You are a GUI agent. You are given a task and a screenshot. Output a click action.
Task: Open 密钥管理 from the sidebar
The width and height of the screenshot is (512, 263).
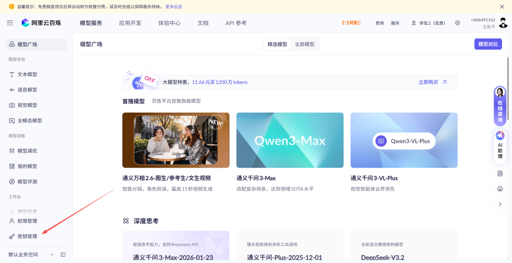[x=27, y=236]
